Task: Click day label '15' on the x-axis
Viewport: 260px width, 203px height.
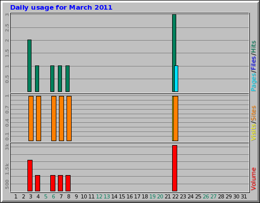Action: pos(122,196)
